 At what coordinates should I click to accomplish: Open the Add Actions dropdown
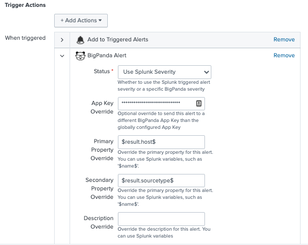tap(81, 20)
